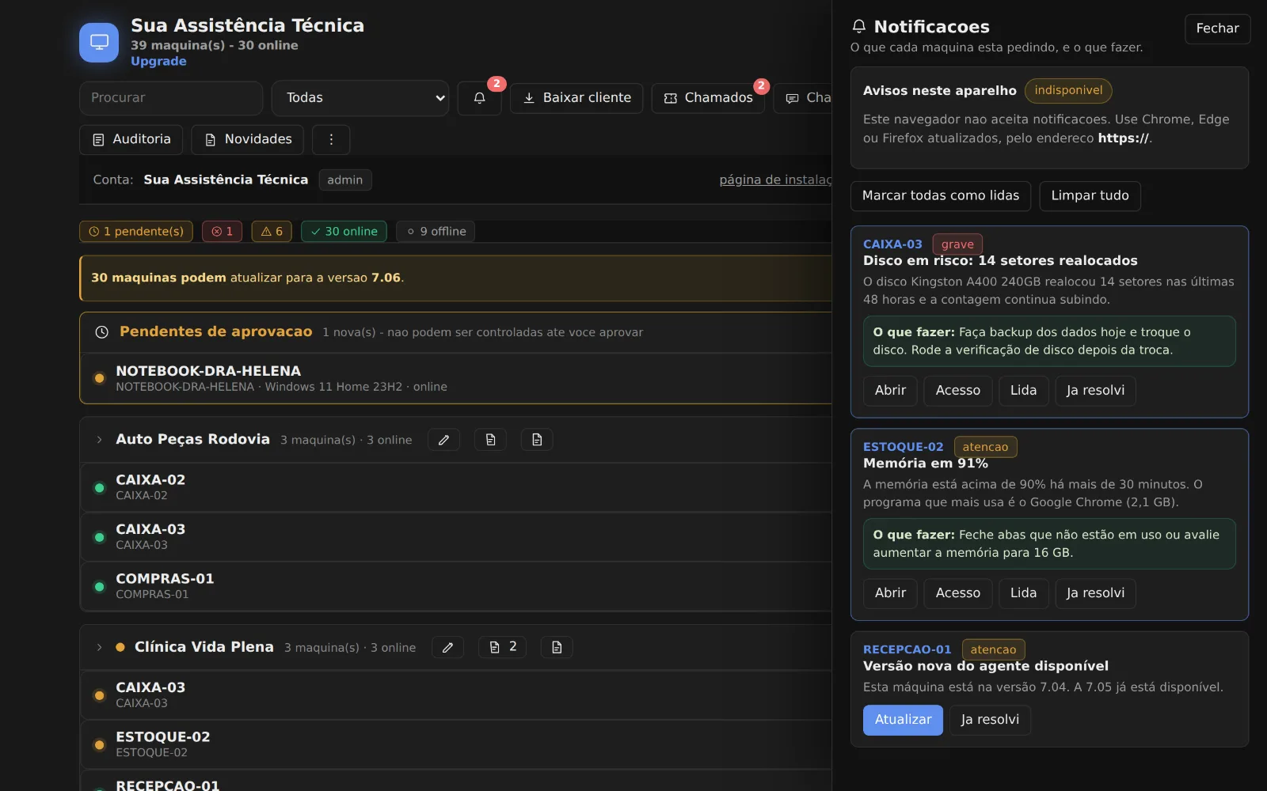The width and height of the screenshot is (1267, 791).
Task: Click Abrir on the CAIXA-03 disk notification
Action: [890, 391]
